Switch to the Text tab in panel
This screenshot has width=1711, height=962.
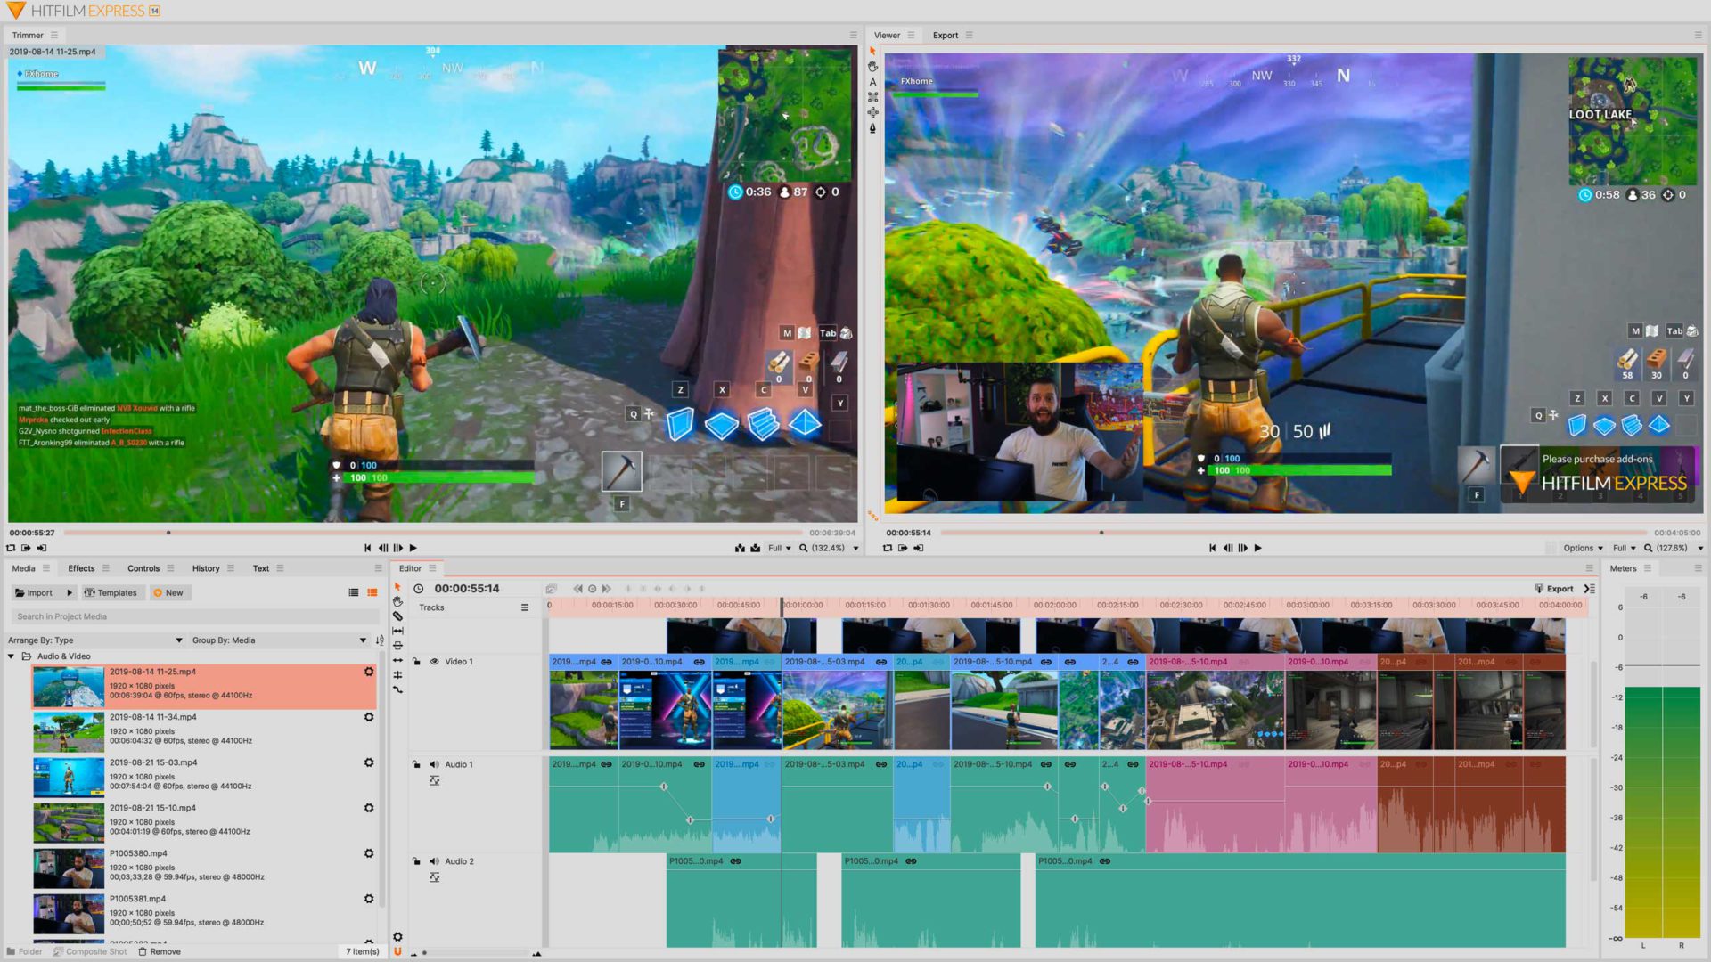point(259,567)
